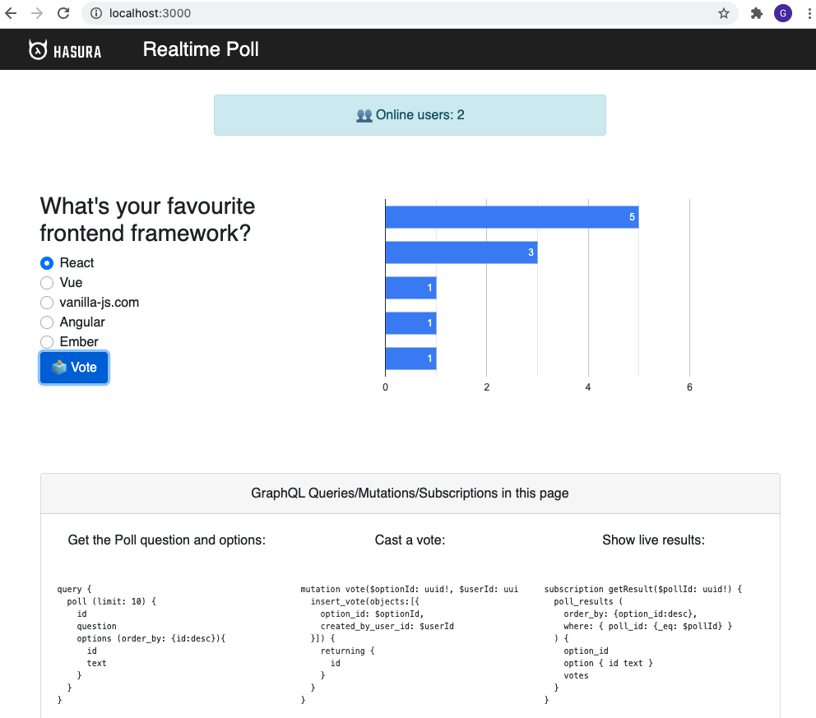Screen dimensions: 816x718
Task: Click the longest blue chart bar showing 5
Action: [x=510, y=216]
